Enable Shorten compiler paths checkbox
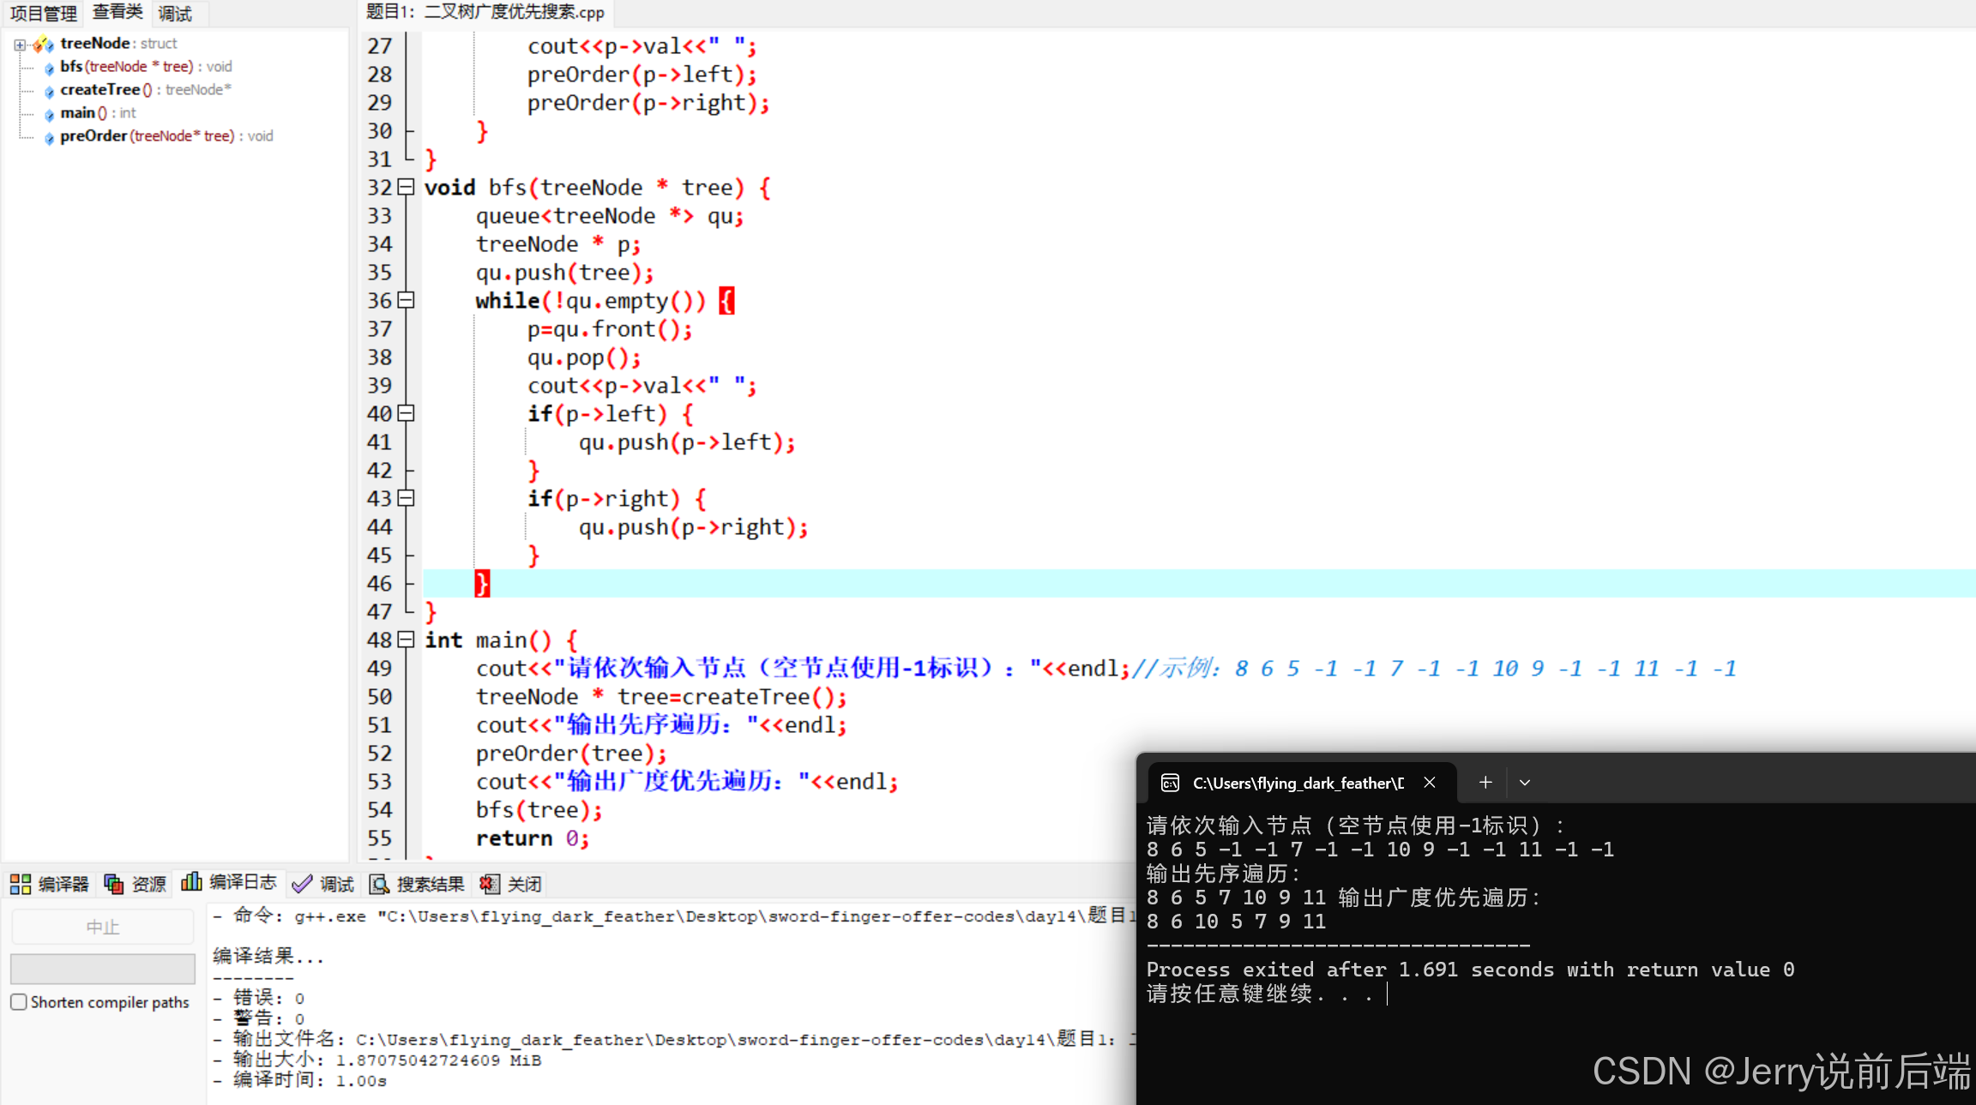Image resolution: width=1976 pixels, height=1105 pixels. [19, 1002]
